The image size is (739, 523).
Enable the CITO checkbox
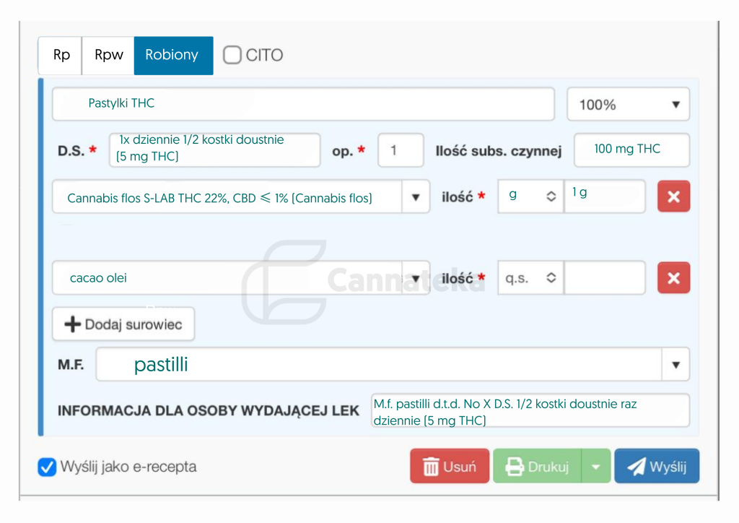click(x=231, y=55)
